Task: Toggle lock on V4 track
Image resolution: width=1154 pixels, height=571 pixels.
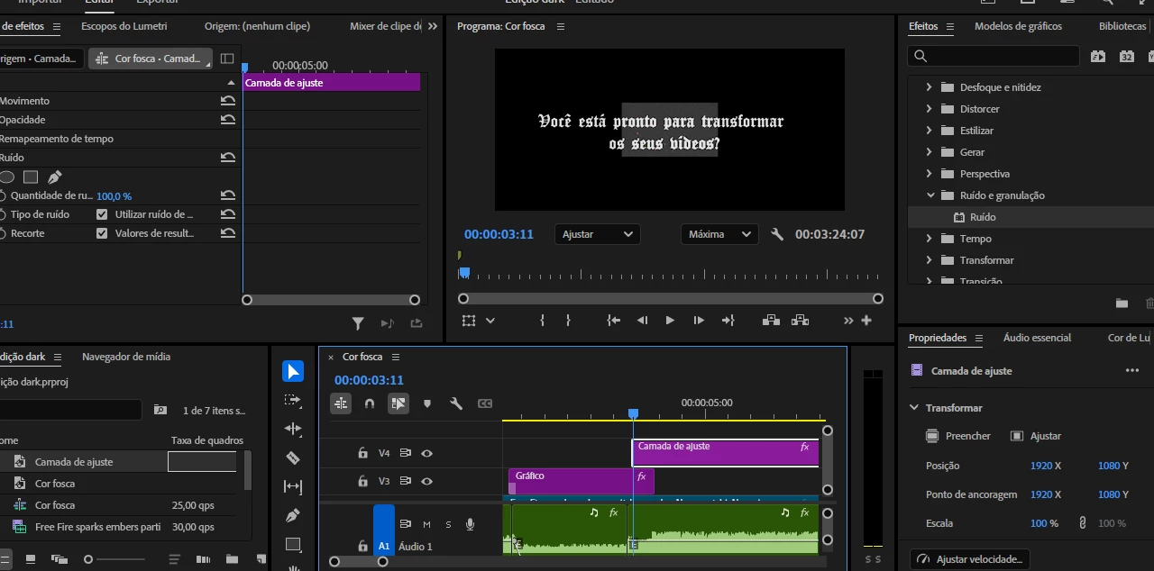Action: [x=362, y=453]
